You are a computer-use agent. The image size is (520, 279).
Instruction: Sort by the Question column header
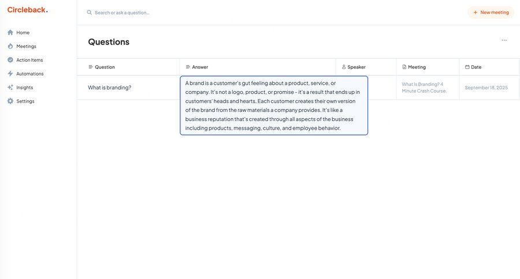105,67
